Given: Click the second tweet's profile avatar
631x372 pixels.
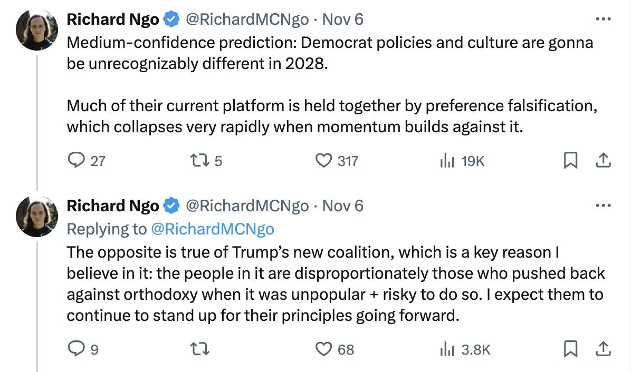Looking at the screenshot, I should pos(36,216).
